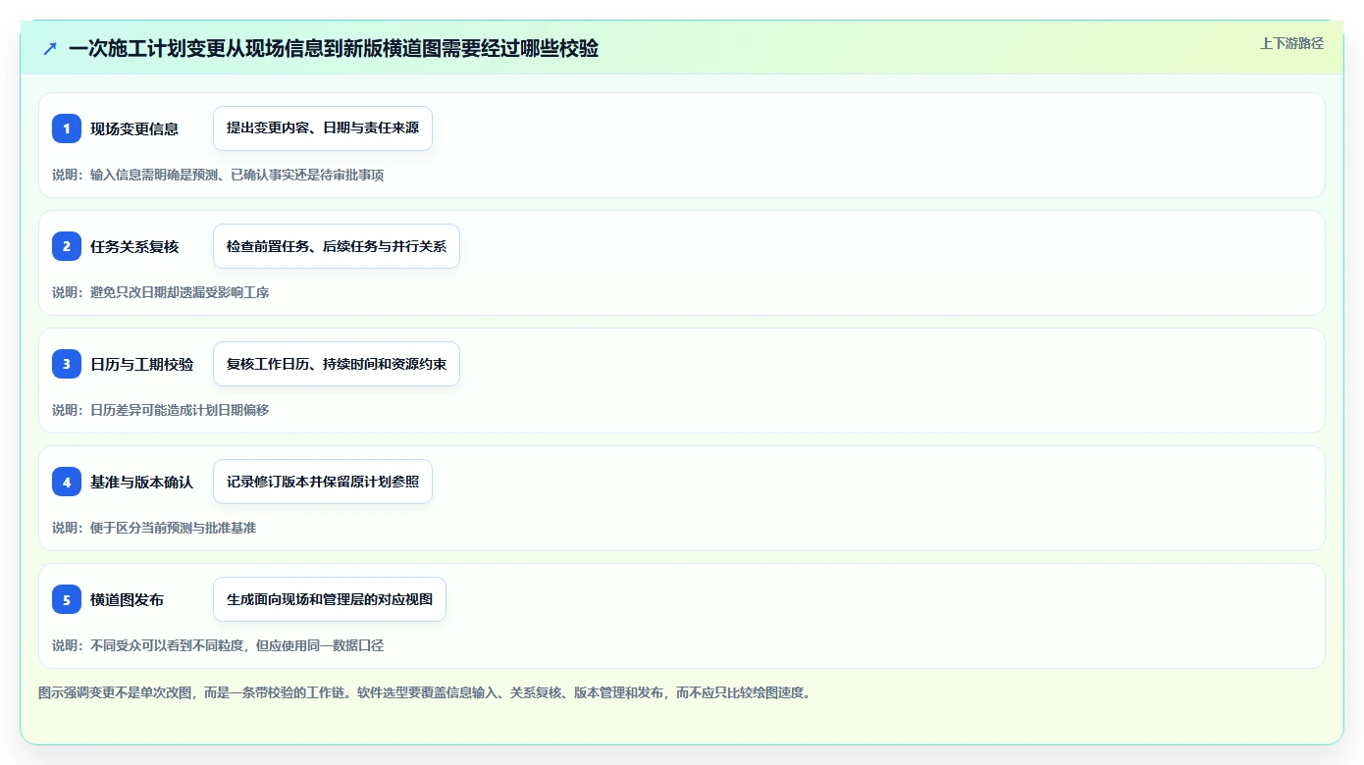Click the 上下游路径 label in the header
Viewport: 1364px width, 765px height.
tap(1291, 43)
